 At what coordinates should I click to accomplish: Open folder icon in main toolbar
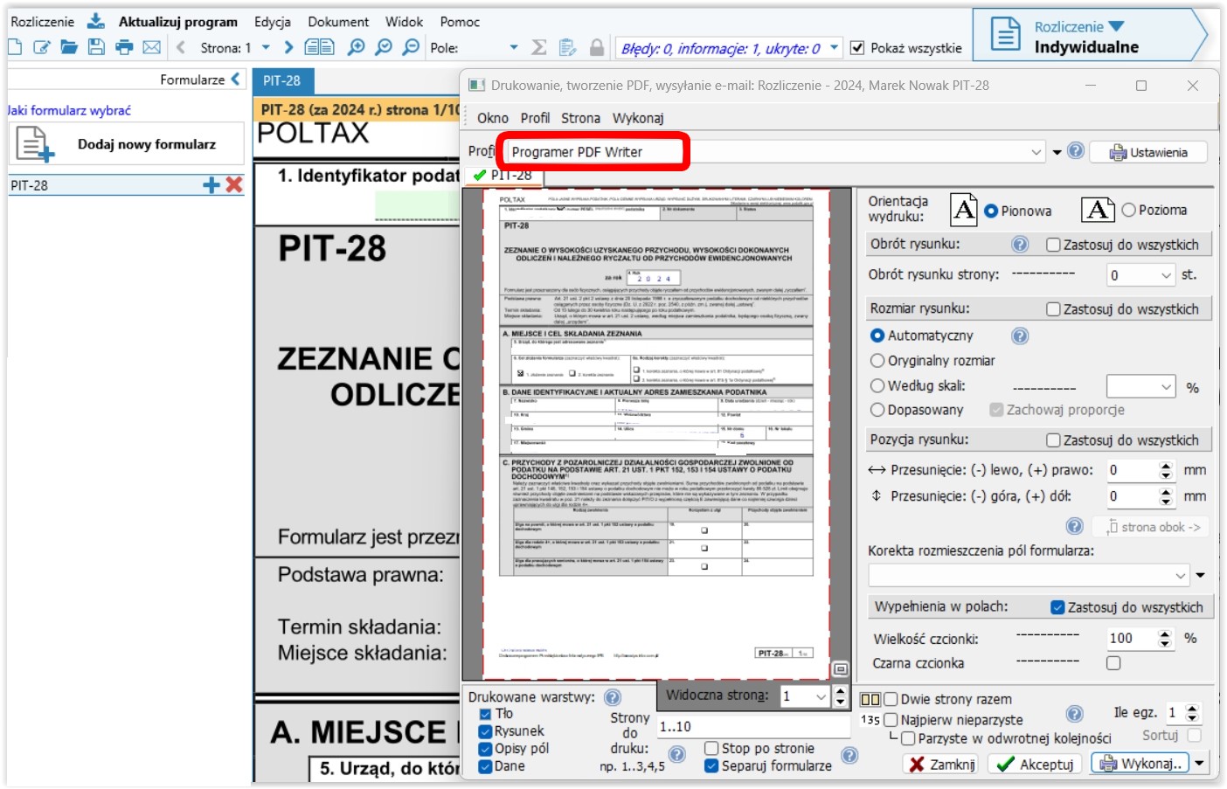(x=69, y=47)
